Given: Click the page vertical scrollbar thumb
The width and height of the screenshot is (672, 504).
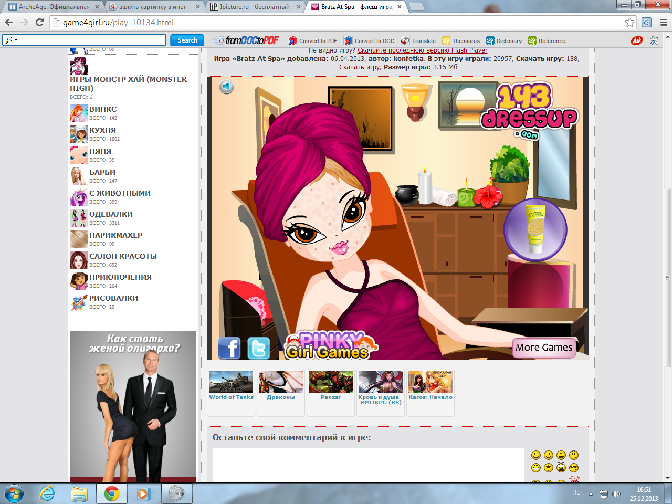Looking at the screenshot, I should 667,277.
